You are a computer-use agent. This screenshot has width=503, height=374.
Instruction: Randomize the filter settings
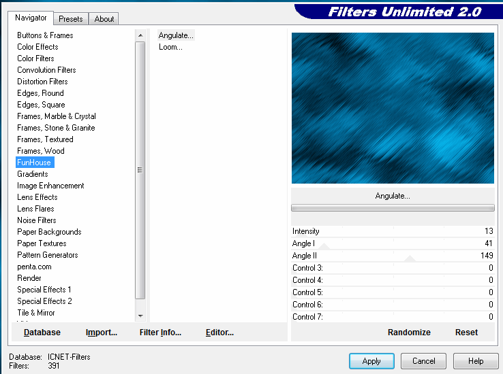coord(409,333)
